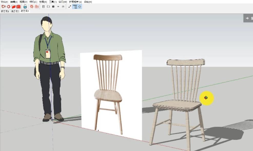Click the red sun light icon
The height and width of the screenshot is (151, 253).
[32, 7]
